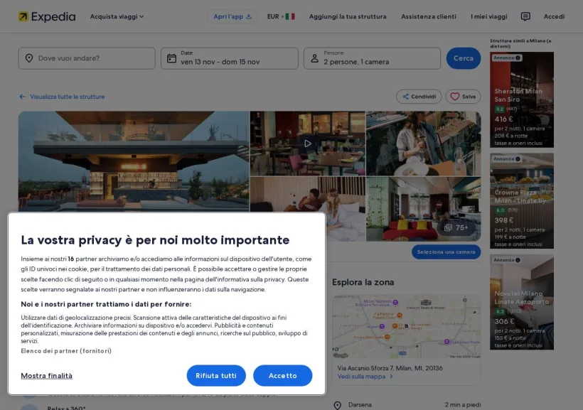Click Mostra finalità link
This screenshot has width=583, height=410.
pyautogui.click(x=46, y=376)
